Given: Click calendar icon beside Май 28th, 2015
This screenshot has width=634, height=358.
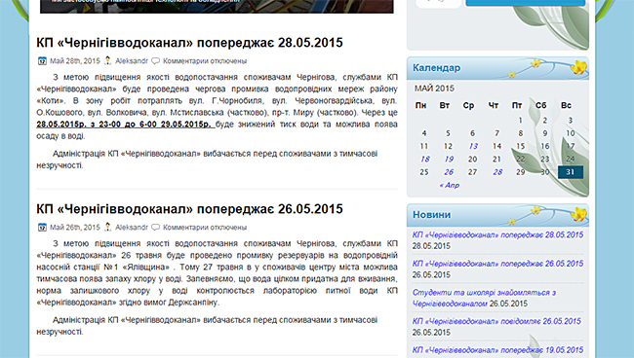Looking at the screenshot, I should coord(43,61).
